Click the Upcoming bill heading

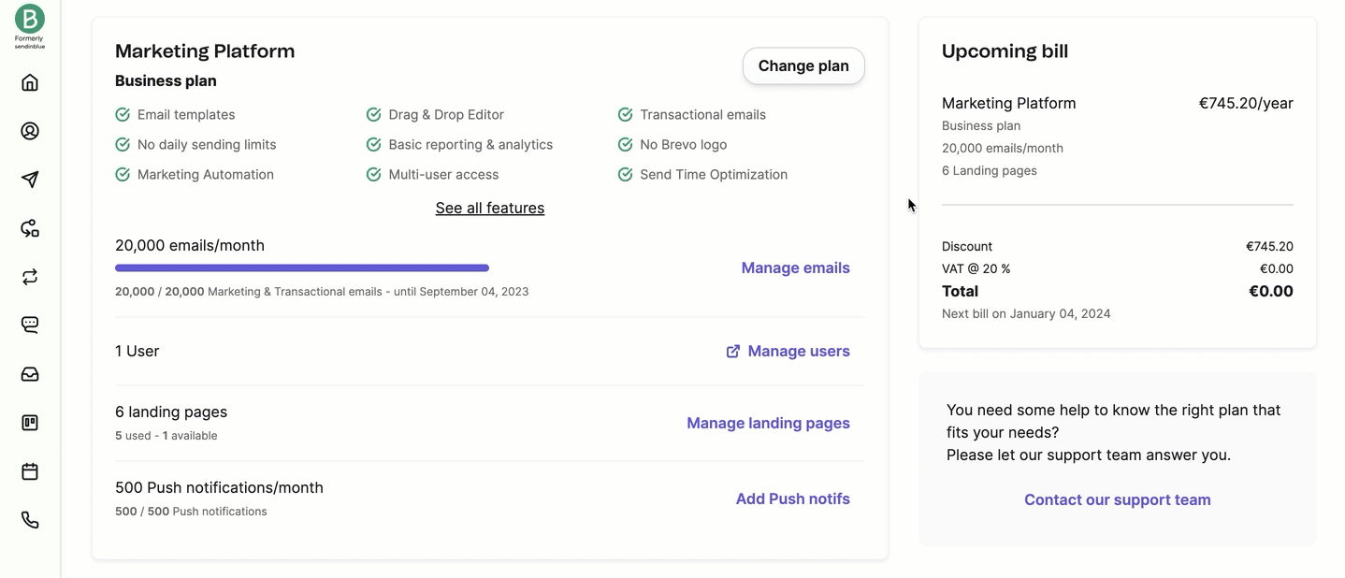click(1005, 51)
